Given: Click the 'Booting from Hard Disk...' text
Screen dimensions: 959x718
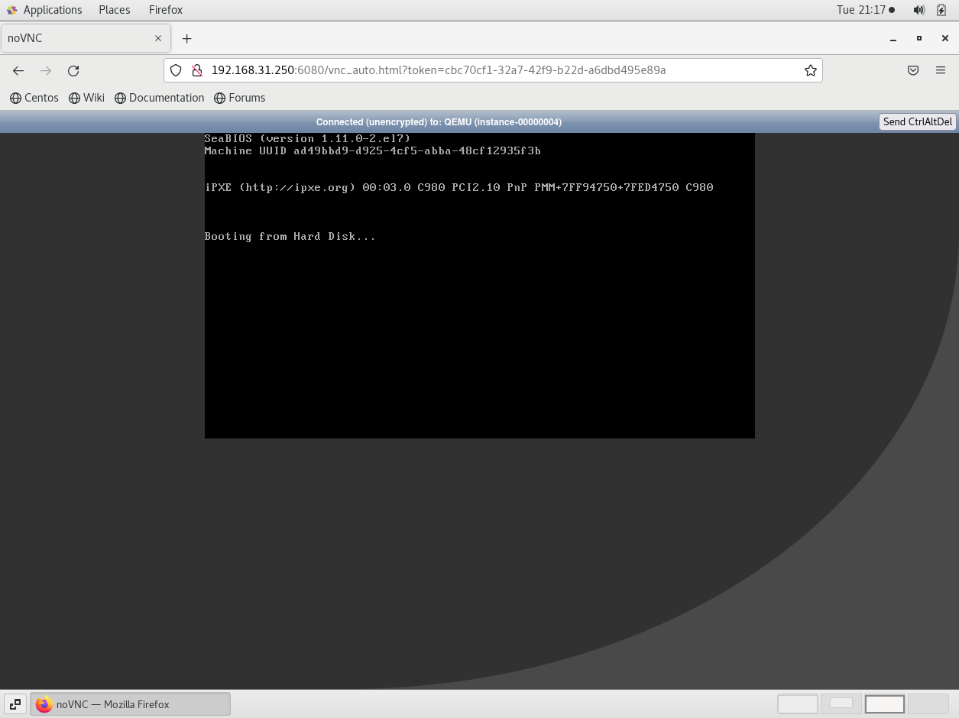Looking at the screenshot, I should [290, 237].
